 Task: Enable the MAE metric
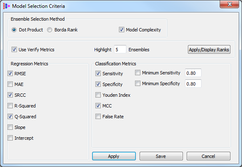(x=10, y=84)
